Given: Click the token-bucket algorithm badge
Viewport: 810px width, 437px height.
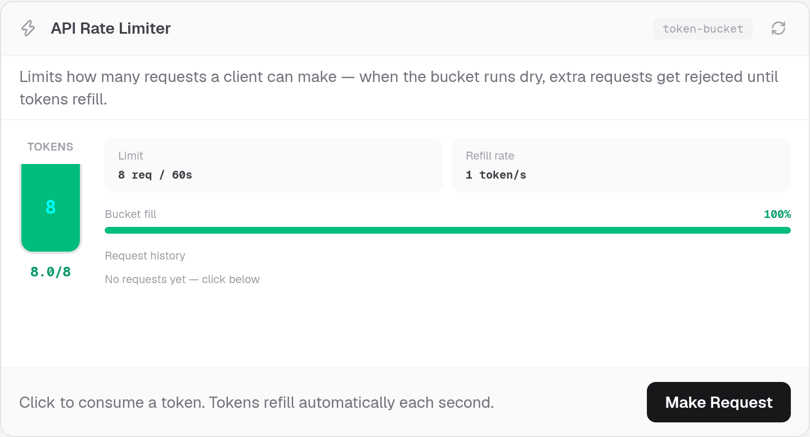Looking at the screenshot, I should point(703,29).
